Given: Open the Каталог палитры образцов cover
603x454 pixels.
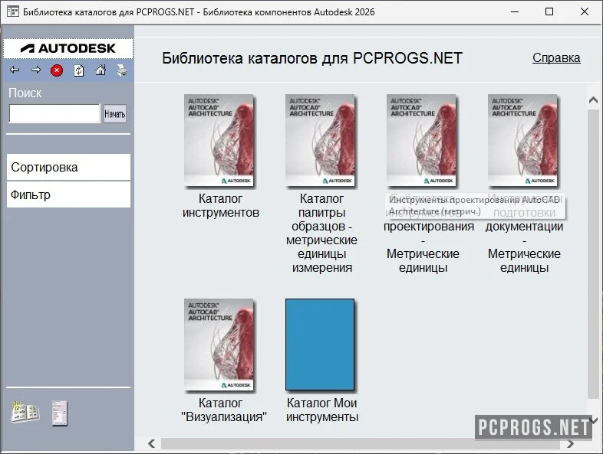Looking at the screenshot, I should point(320,140).
